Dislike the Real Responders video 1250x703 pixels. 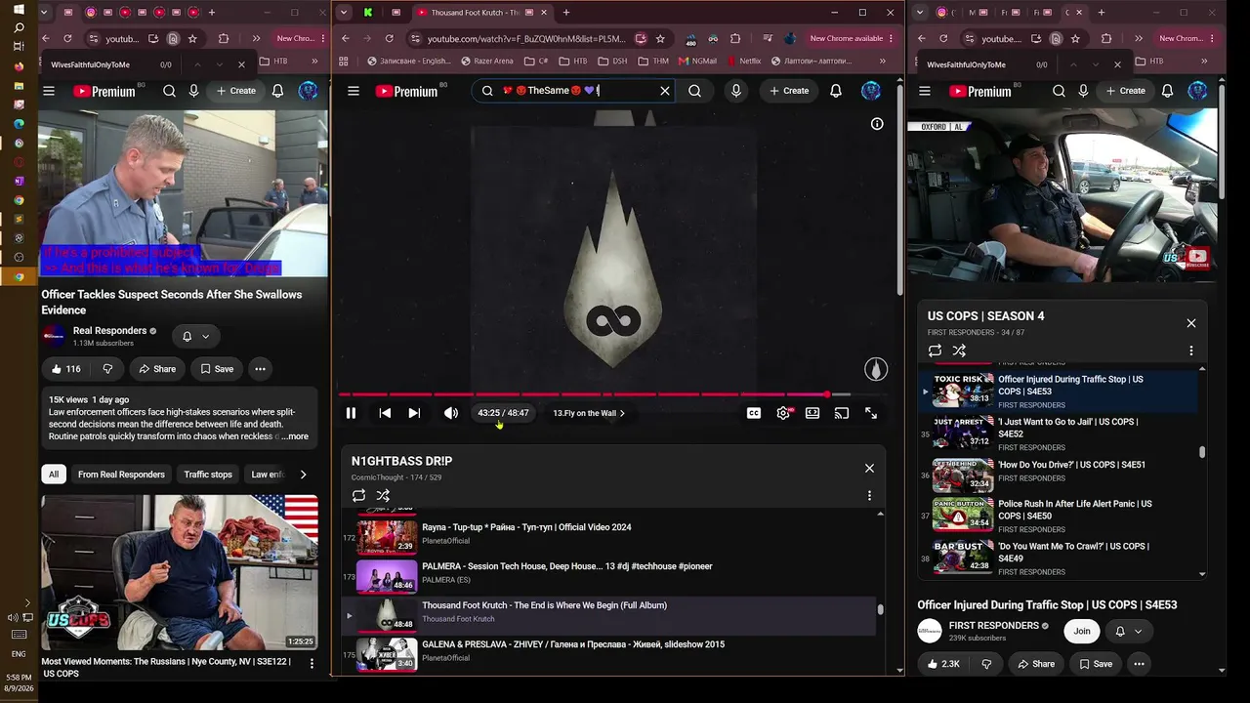tap(107, 369)
